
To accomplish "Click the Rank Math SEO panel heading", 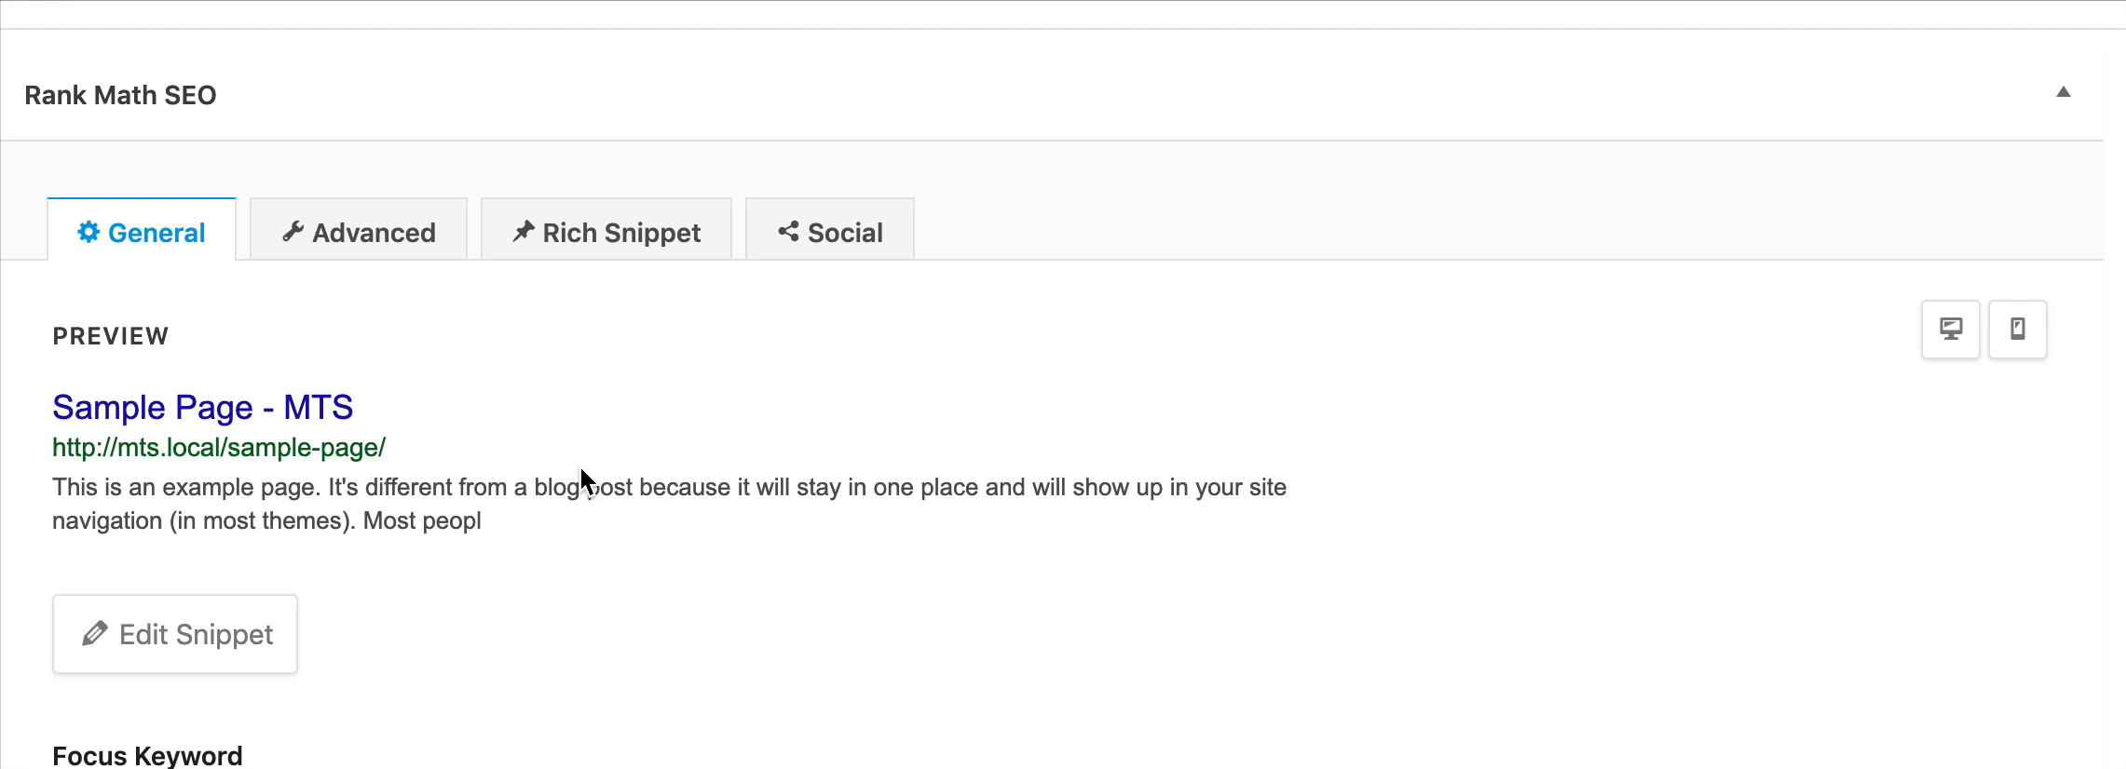I will 120,95.
